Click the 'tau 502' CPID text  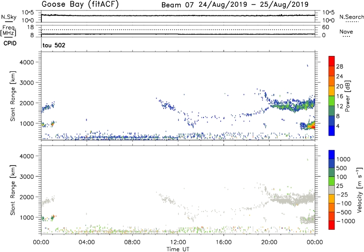54,45
